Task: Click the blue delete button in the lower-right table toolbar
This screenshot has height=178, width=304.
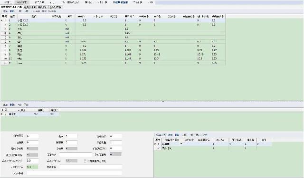Action: pos(177,135)
